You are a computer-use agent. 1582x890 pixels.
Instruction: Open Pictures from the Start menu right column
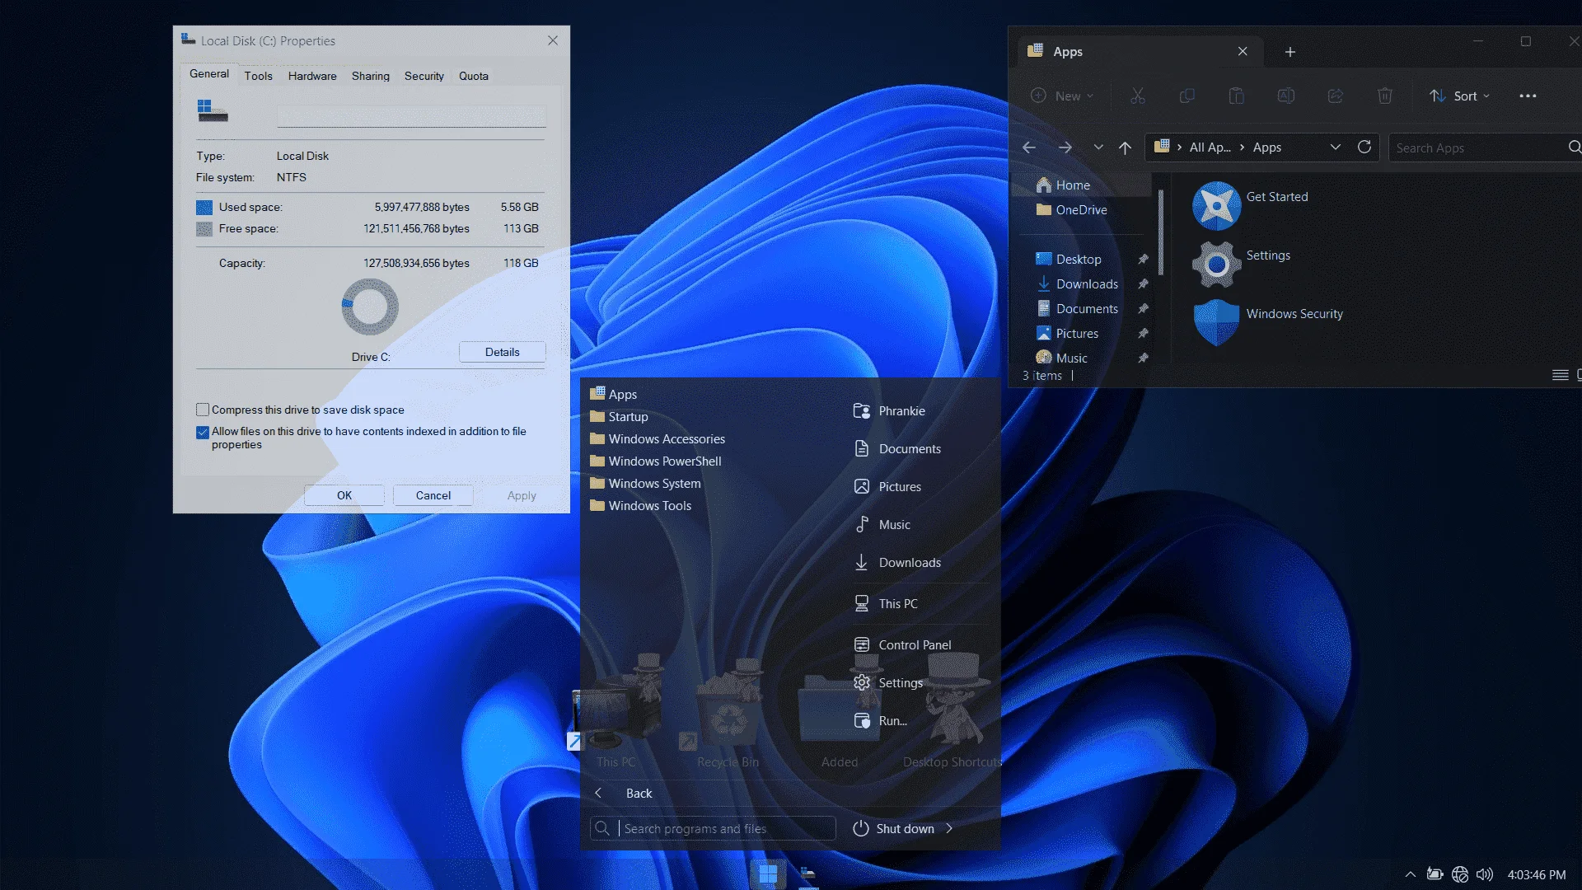900,487
